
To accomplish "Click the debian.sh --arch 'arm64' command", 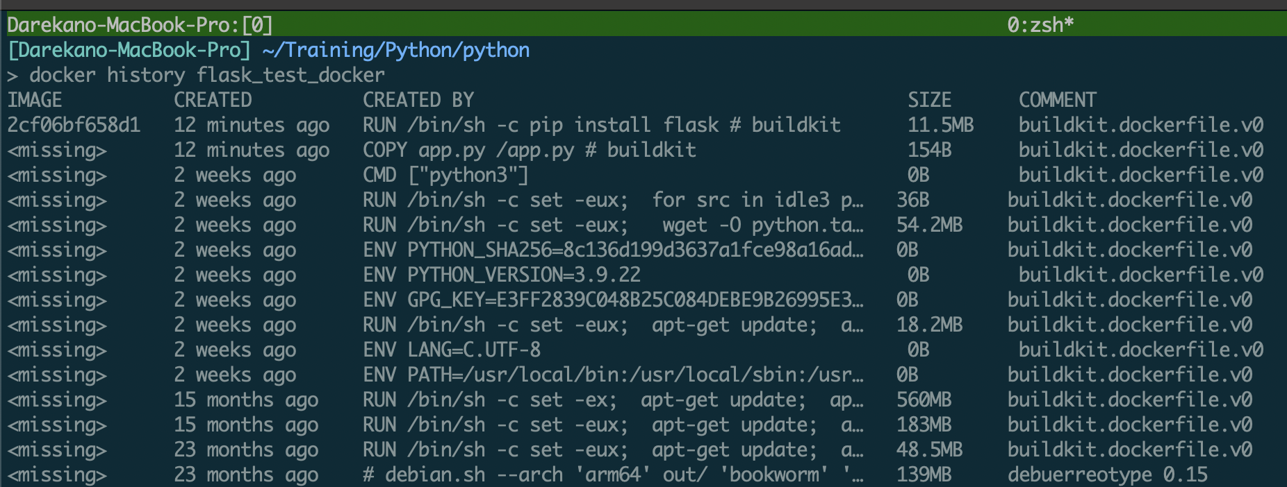I will tap(613, 475).
